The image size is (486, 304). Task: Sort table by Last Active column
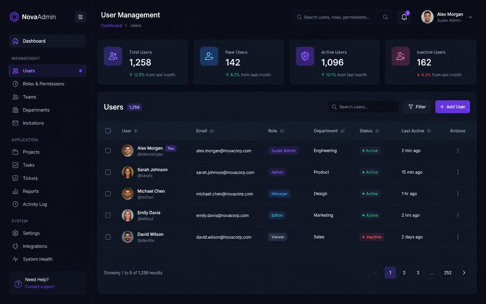(x=429, y=131)
